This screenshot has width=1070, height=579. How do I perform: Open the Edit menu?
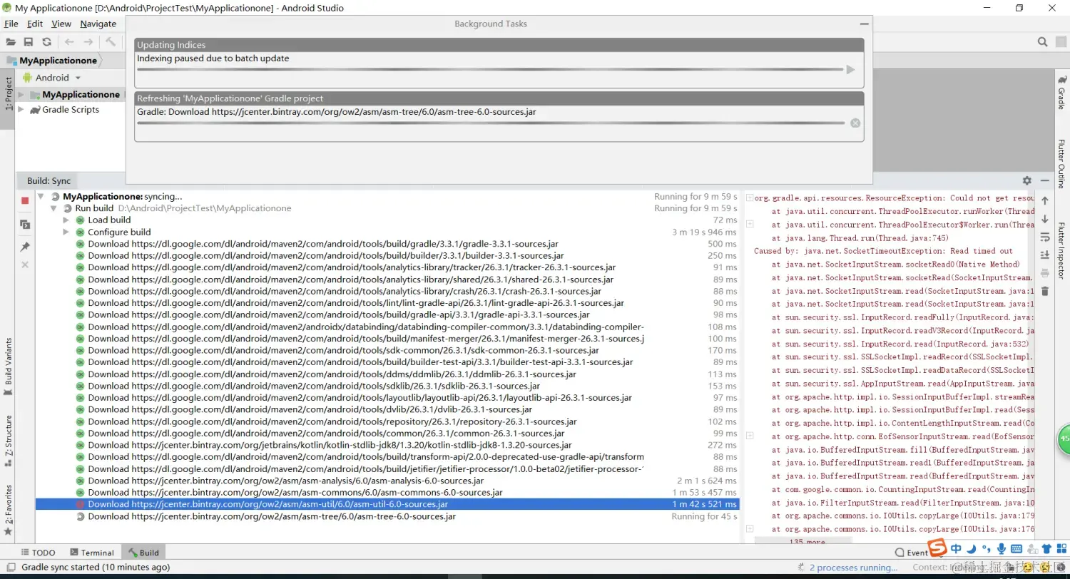point(35,24)
